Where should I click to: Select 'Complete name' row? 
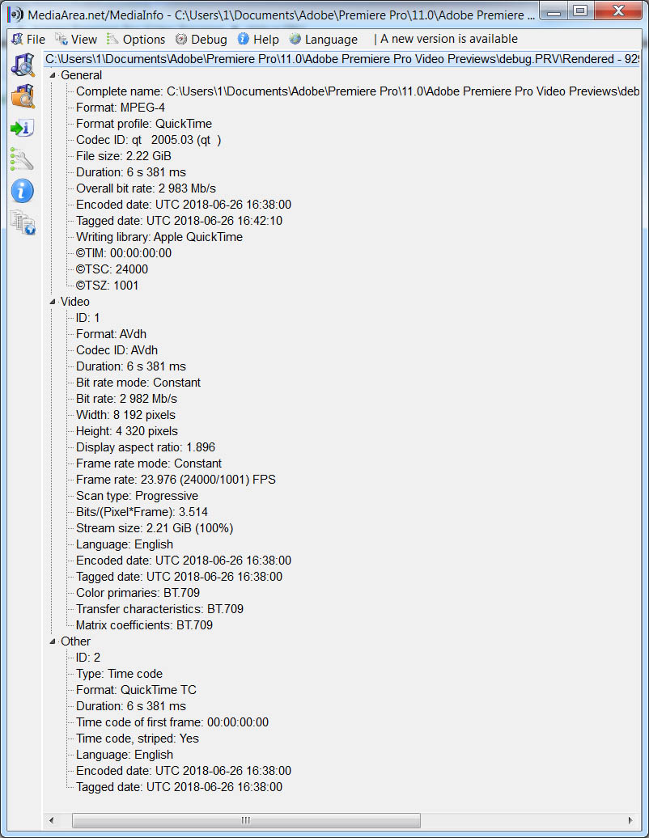click(x=358, y=91)
